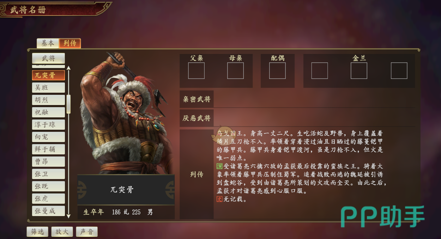This screenshot has height=239, width=441.
Task: Switch to the 基本 tab
Action: click(48, 43)
